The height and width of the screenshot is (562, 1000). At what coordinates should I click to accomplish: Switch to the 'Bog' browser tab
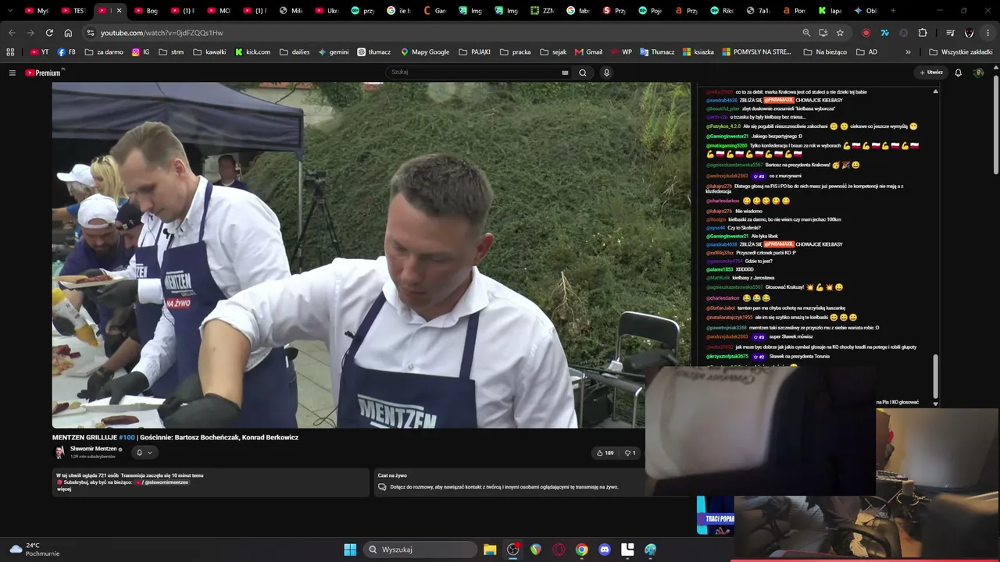[145, 11]
